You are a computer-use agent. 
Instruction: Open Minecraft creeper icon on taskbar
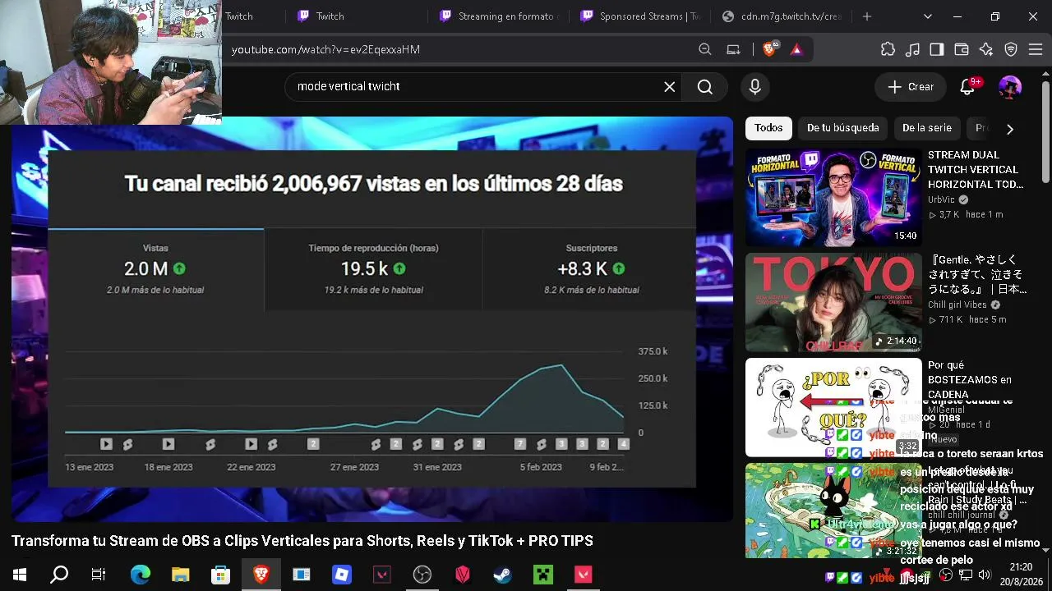[542, 575]
